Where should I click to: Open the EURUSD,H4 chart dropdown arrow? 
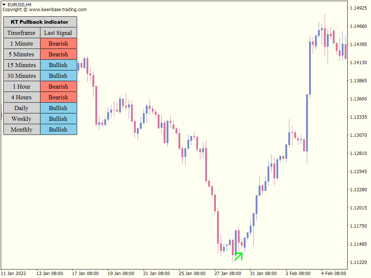(x=4, y=4)
